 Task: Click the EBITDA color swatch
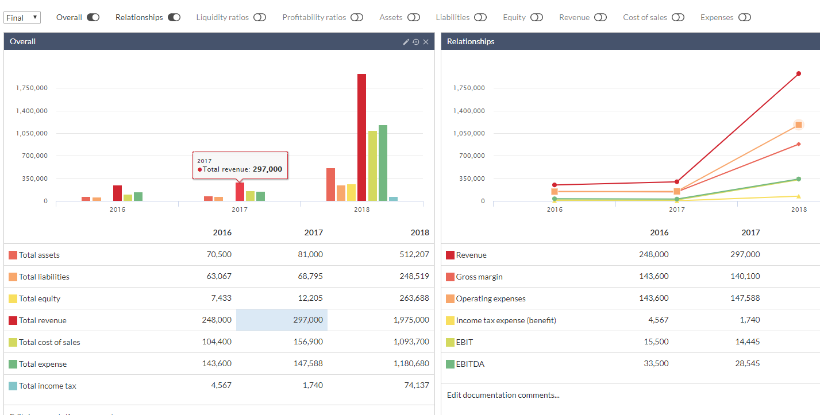[450, 364]
